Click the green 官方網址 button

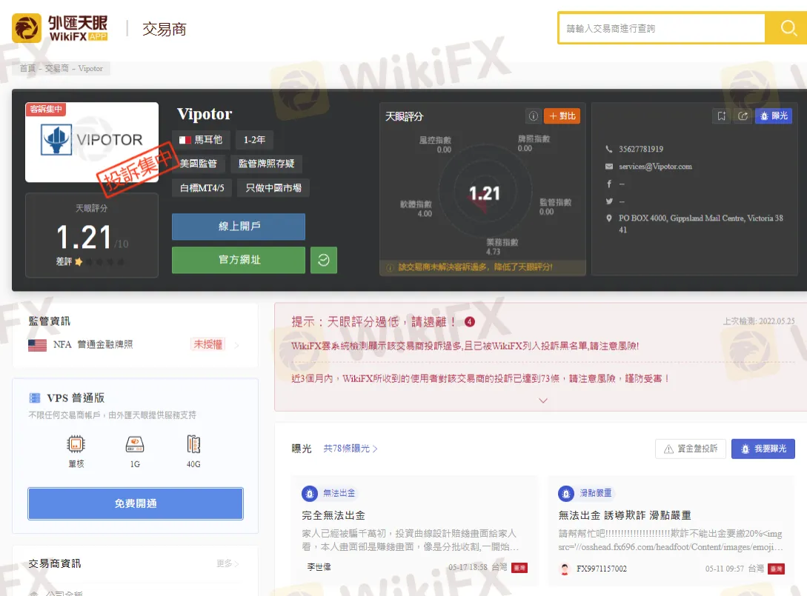point(239,260)
